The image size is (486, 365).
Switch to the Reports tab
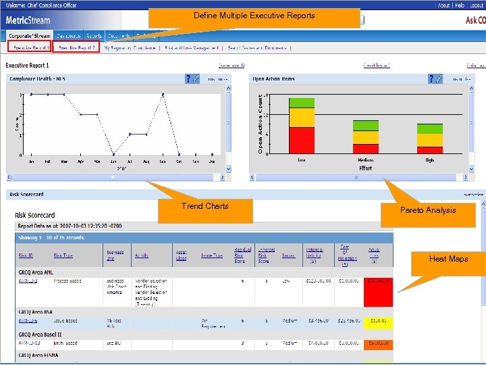click(x=94, y=36)
